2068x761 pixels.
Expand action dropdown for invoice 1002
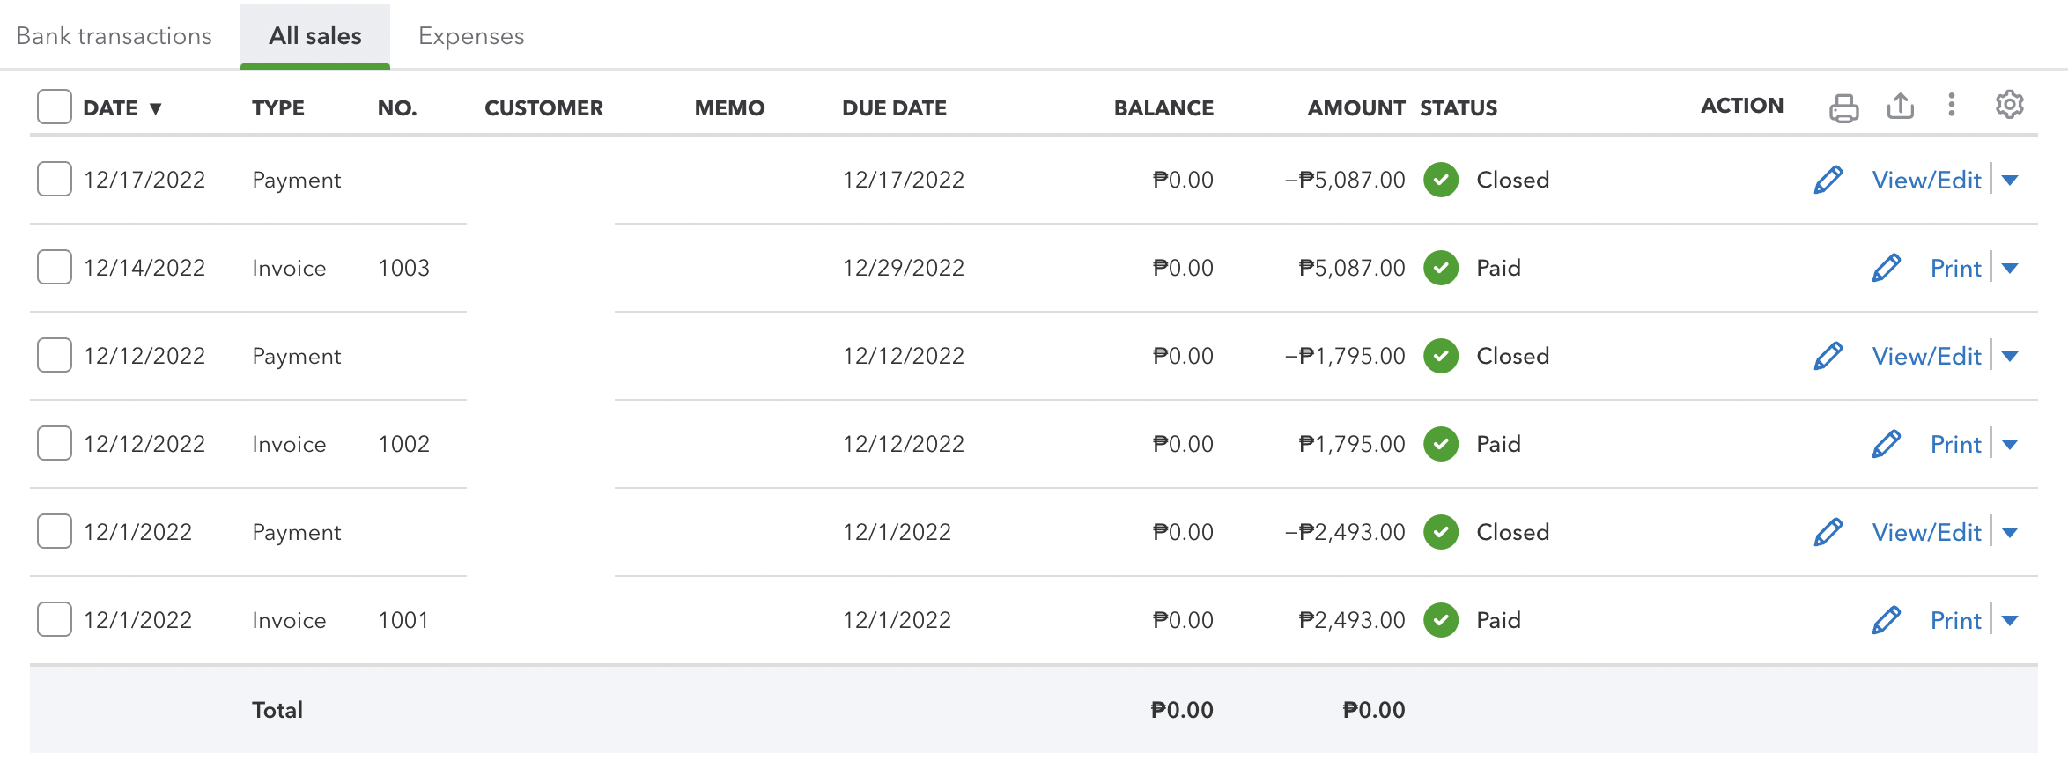pos(2010,445)
